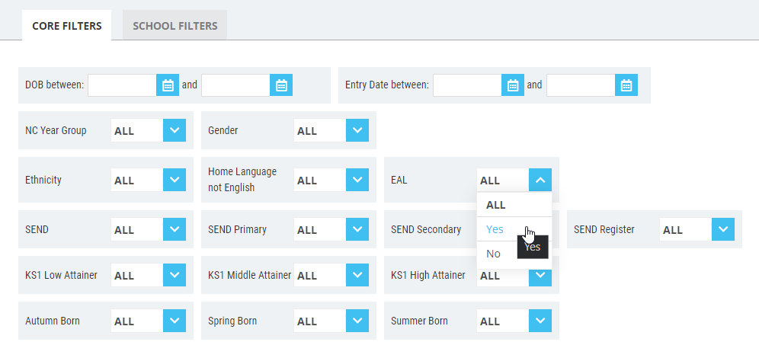The height and width of the screenshot is (342, 759).
Task: Expand the Summer Born dropdown
Action: coord(540,321)
